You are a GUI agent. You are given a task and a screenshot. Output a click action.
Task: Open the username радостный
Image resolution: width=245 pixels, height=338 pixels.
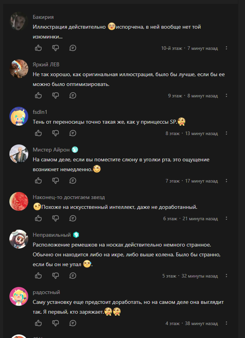tap(46, 292)
